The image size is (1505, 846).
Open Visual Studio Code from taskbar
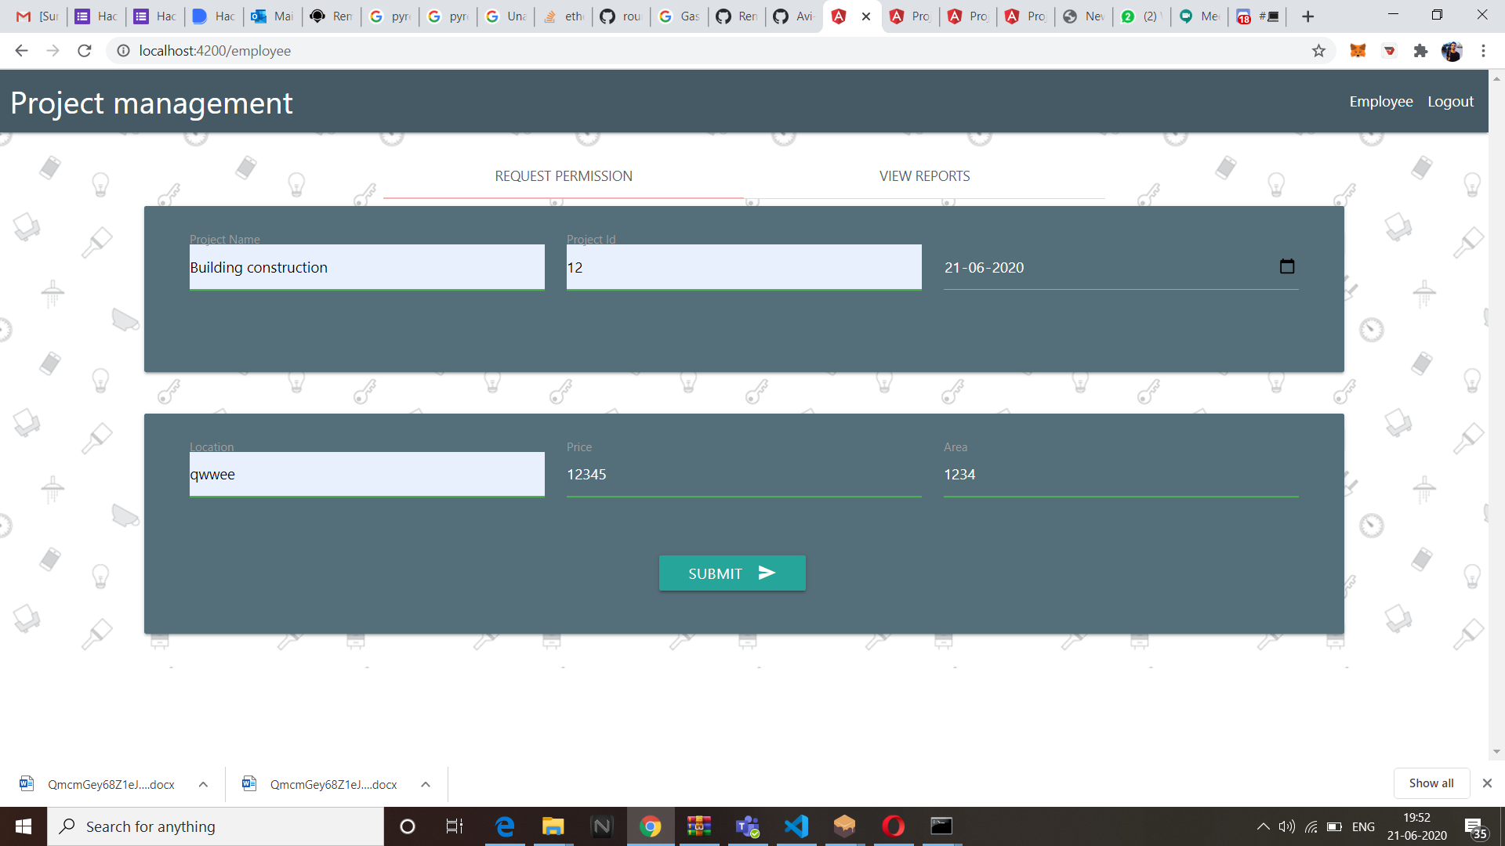tap(796, 826)
